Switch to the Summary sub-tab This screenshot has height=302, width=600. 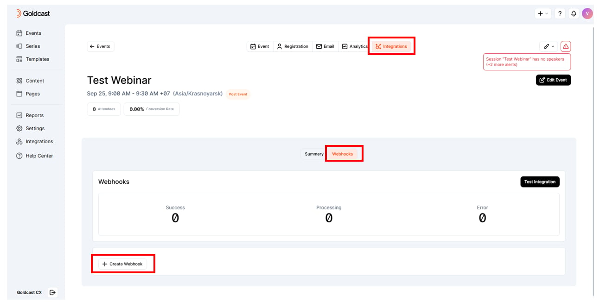click(314, 154)
